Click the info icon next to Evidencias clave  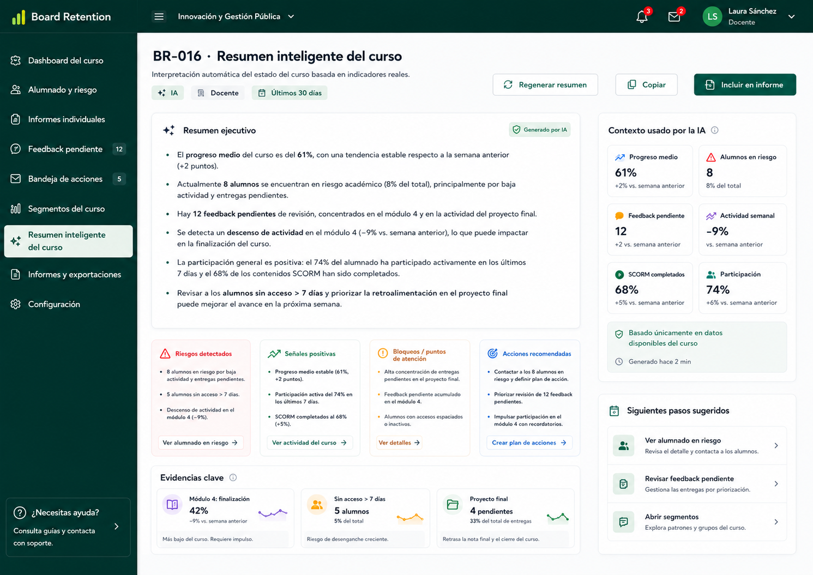coord(233,477)
